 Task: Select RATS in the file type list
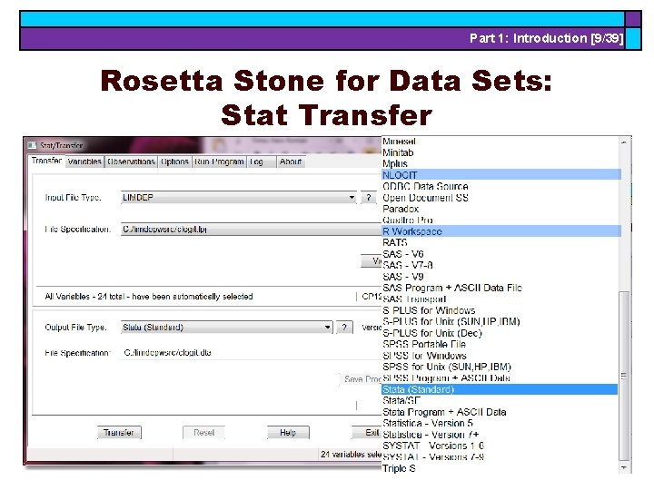pos(500,242)
